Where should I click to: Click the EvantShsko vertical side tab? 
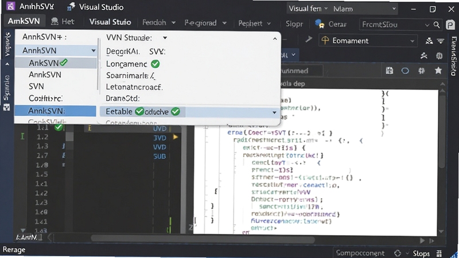454,56
